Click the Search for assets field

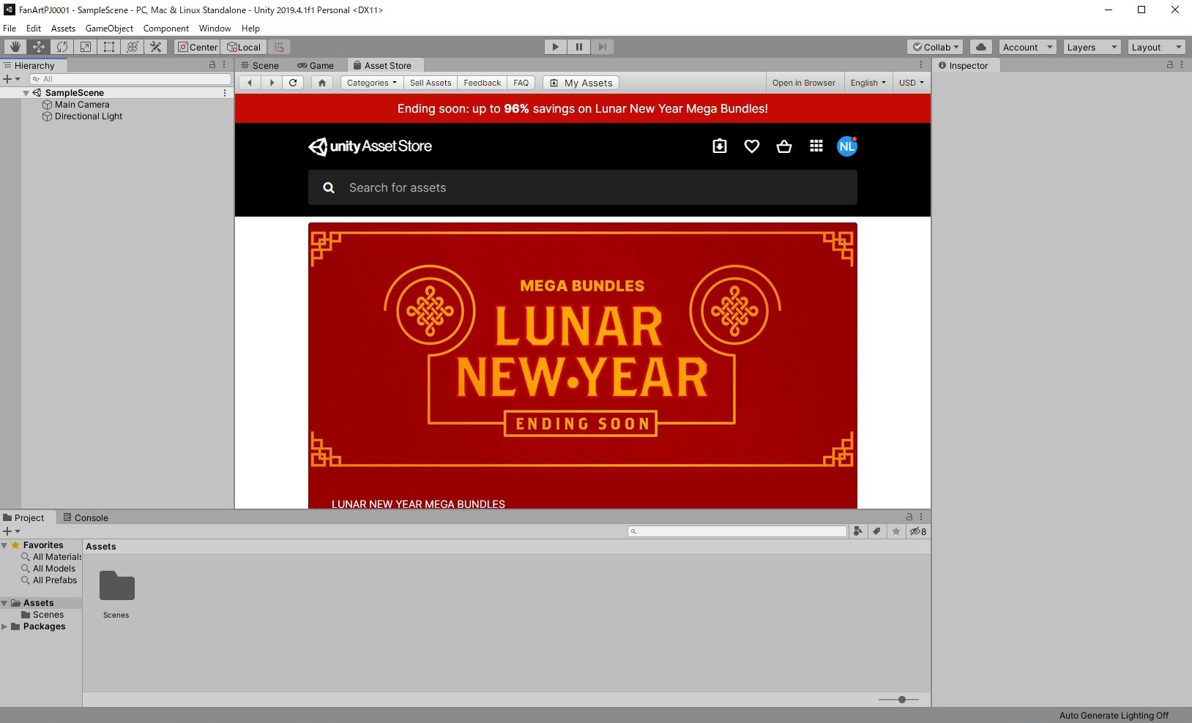[x=583, y=187]
